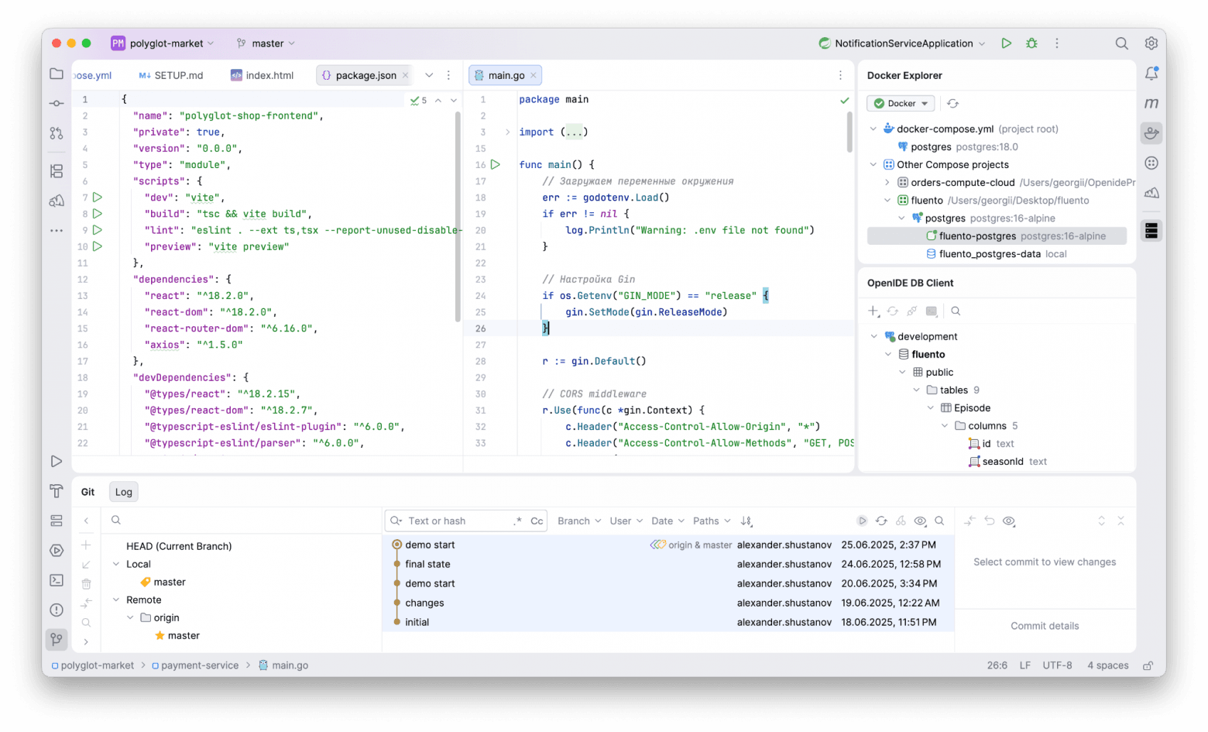Viewport: 1208px width, 732px height.
Task: Expand the orders-compute-cloud compose project
Action: (887, 183)
